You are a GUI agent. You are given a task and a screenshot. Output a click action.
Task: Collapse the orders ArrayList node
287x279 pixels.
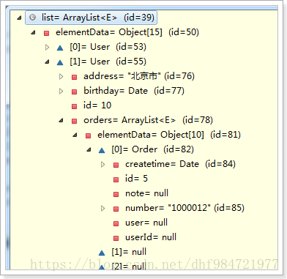click(61, 120)
